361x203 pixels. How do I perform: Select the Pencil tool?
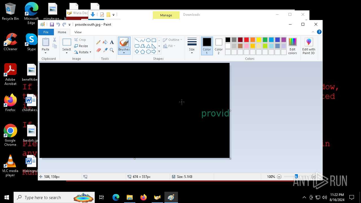click(98, 42)
